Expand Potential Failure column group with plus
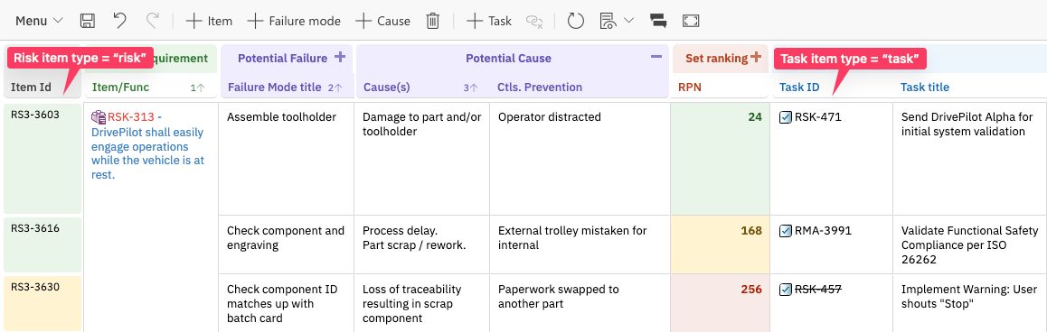Screen dimensions: 1047x332 pos(339,58)
